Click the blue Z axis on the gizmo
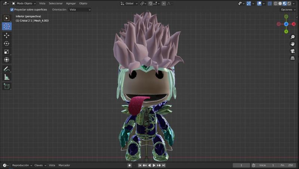The image size is (299, 169). pyautogui.click(x=286, y=24)
